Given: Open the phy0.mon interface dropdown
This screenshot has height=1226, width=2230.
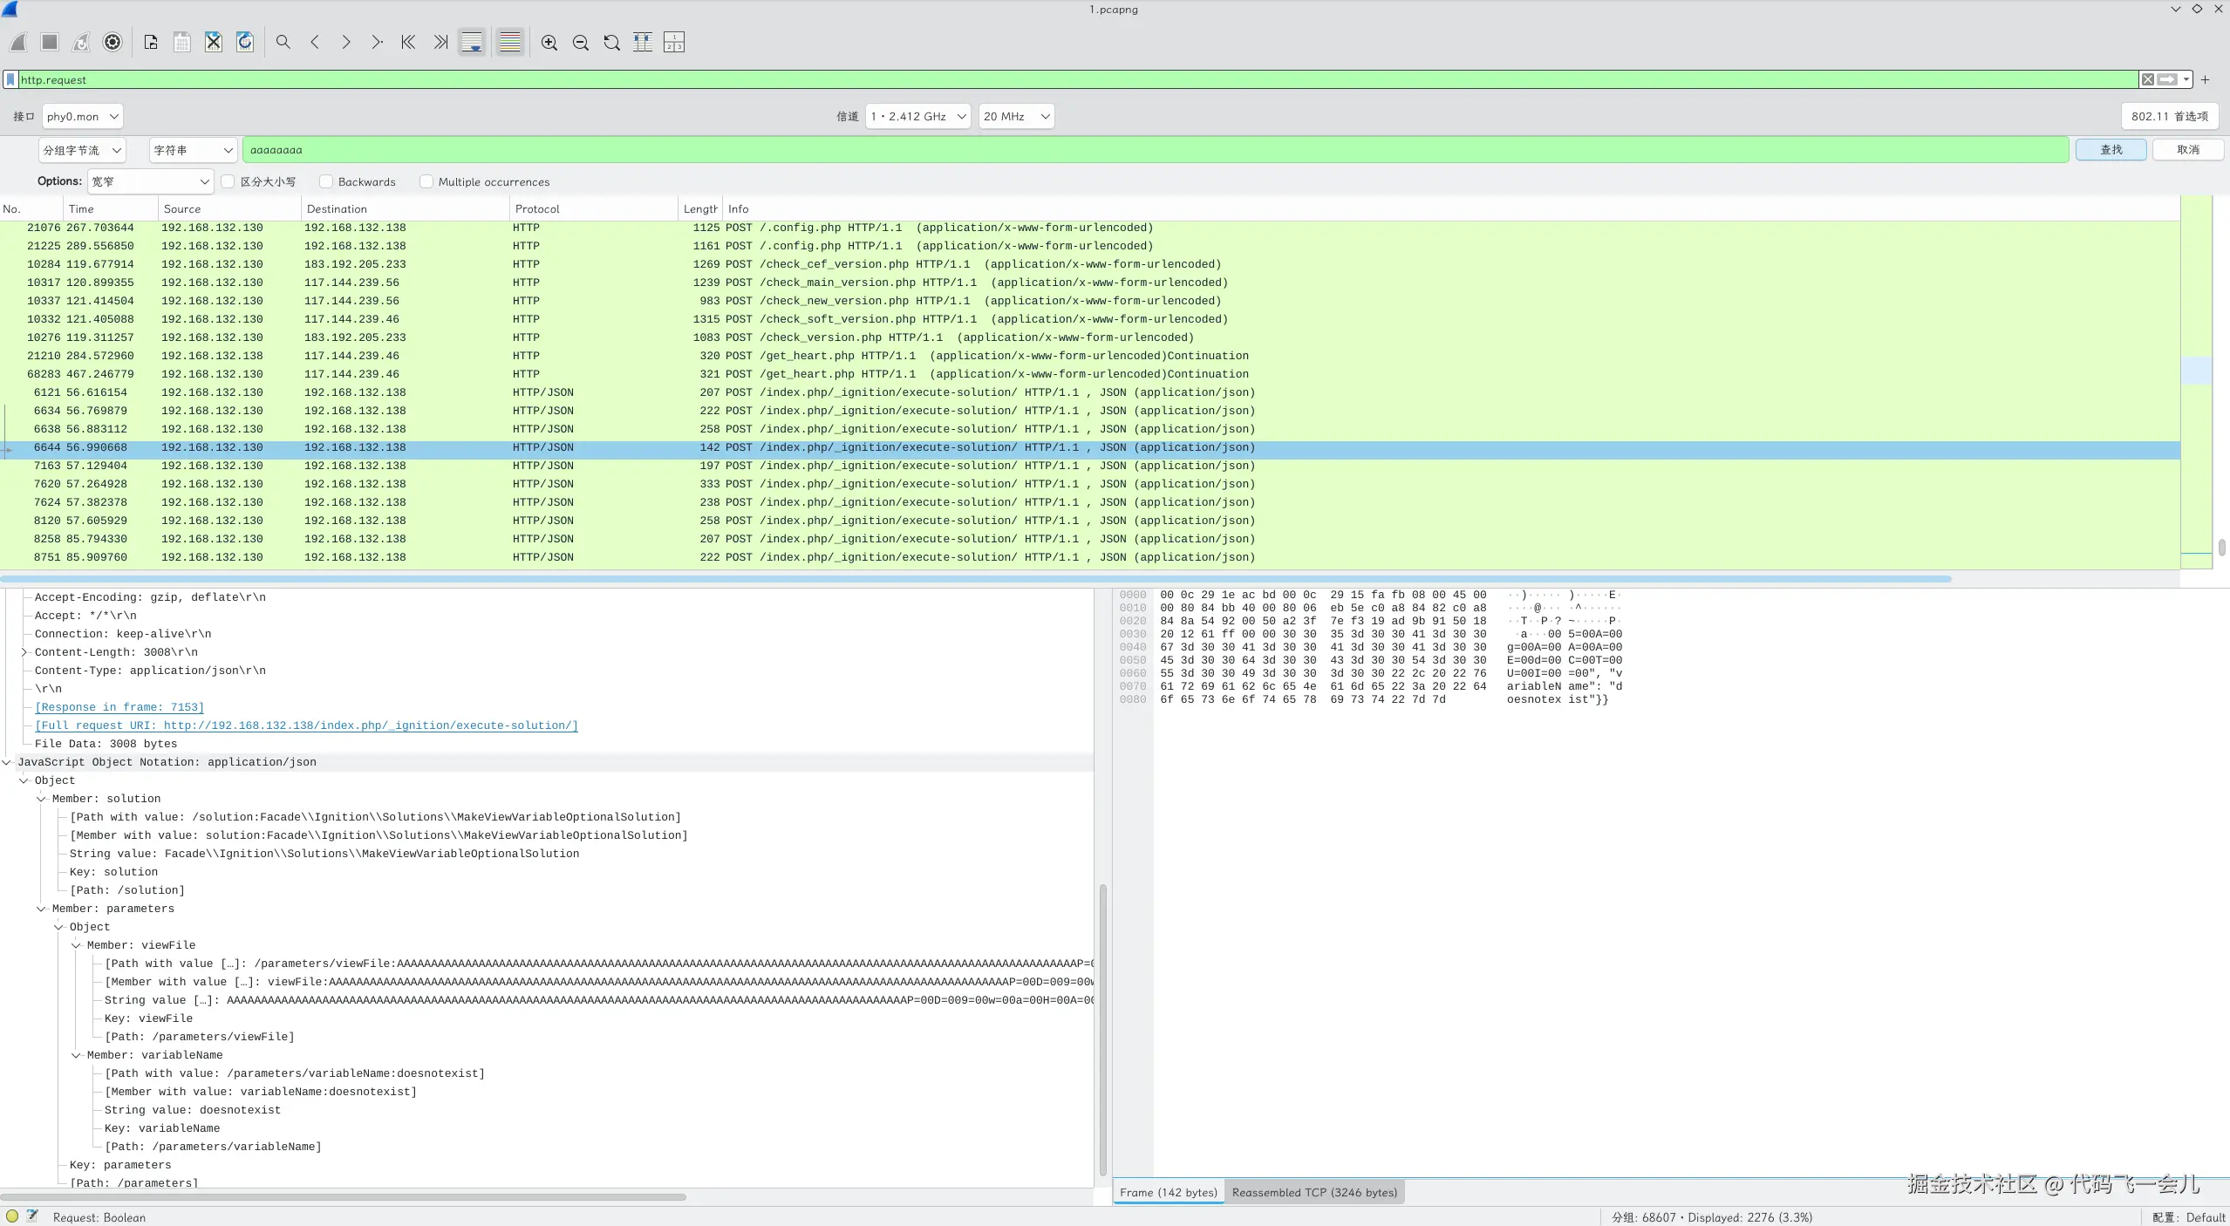Looking at the screenshot, I should (82, 116).
